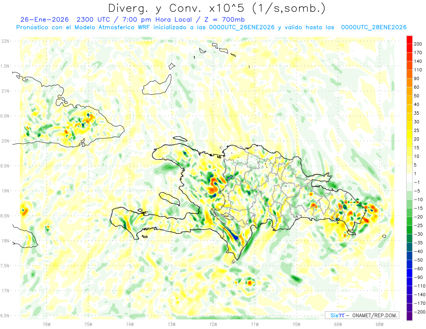Click the "75W" longitude label
The width and height of the screenshot is (426, 329).
88,324
